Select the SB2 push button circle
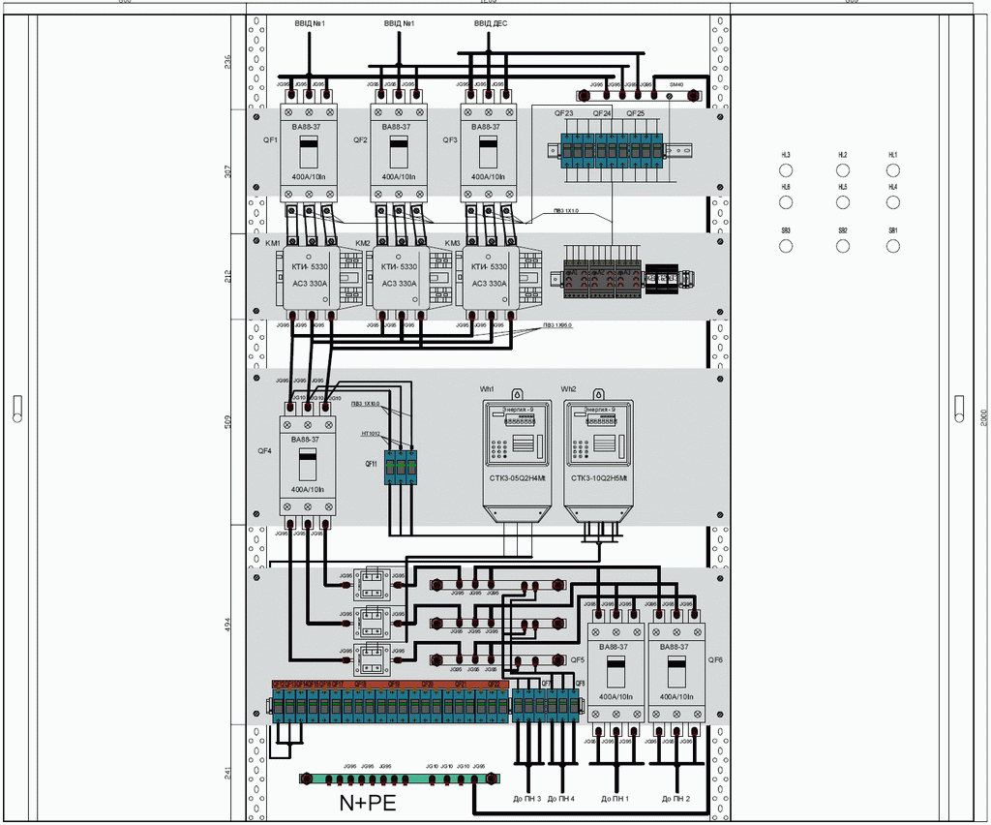This screenshot has height=825, width=991. click(843, 247)
